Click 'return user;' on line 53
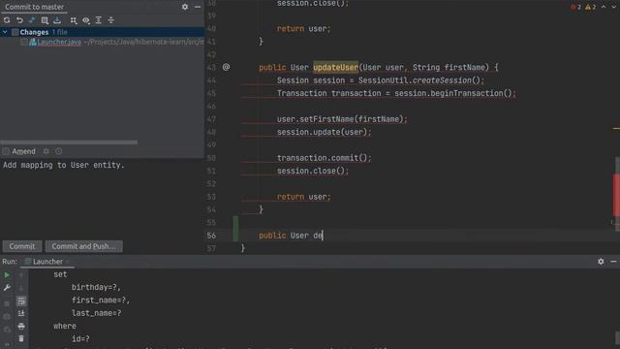620x349 pixels. pos(303,197)
